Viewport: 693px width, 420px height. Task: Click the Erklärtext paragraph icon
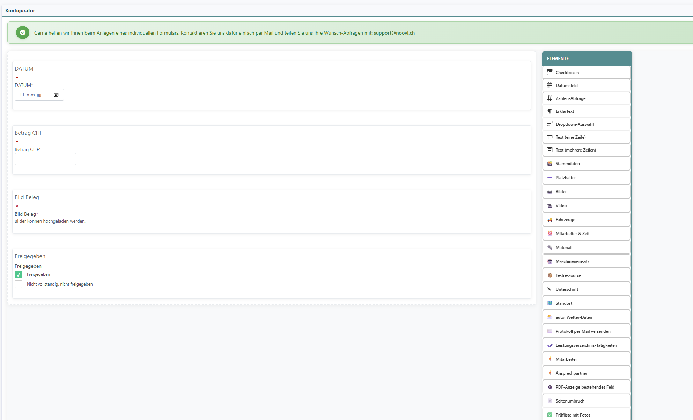(550, 111)
